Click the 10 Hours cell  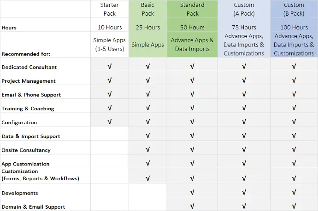[x=110, y=27]
